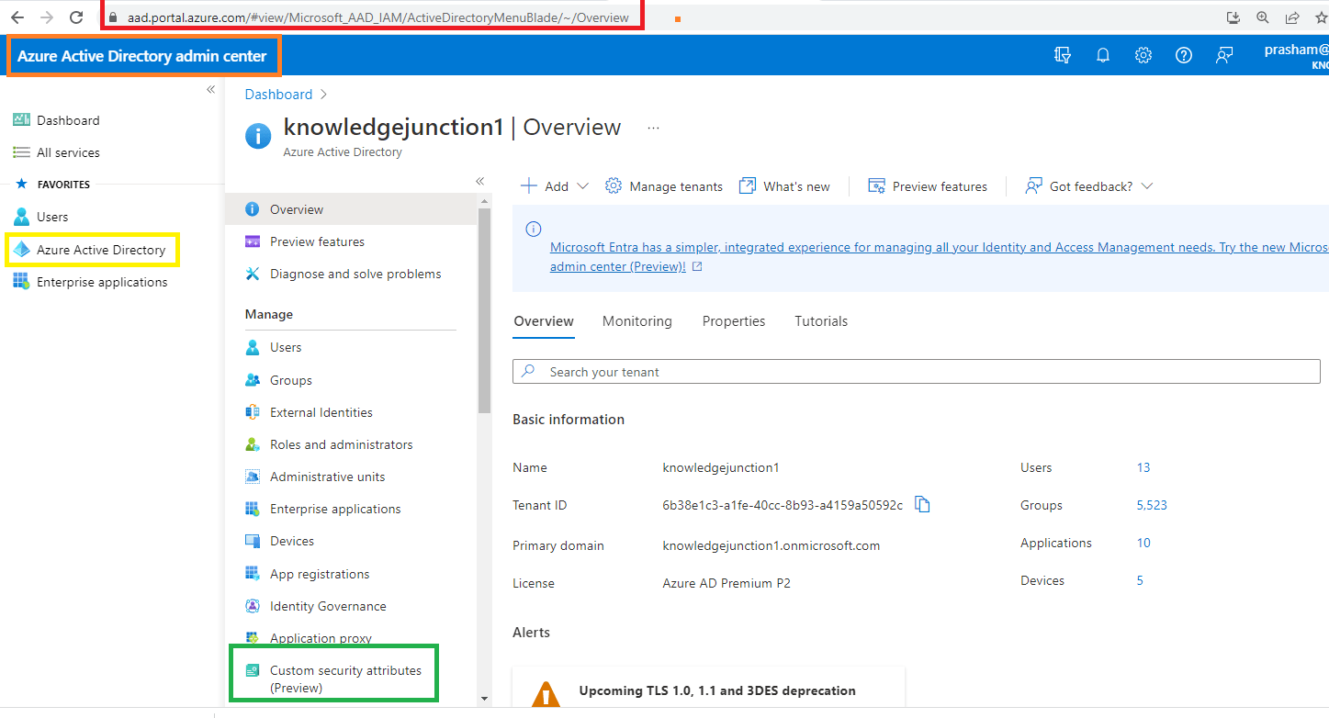Image resolution: width=1329 pixels, height=718 pixels.
Task: Open the Microsoft Entra admin center link
Action: pos(937,256)
